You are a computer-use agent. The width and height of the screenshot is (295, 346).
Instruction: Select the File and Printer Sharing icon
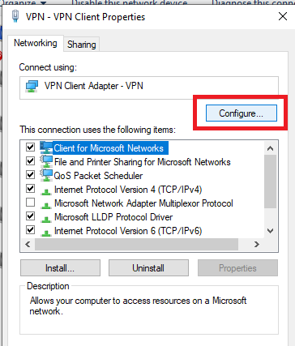[46, 161]
